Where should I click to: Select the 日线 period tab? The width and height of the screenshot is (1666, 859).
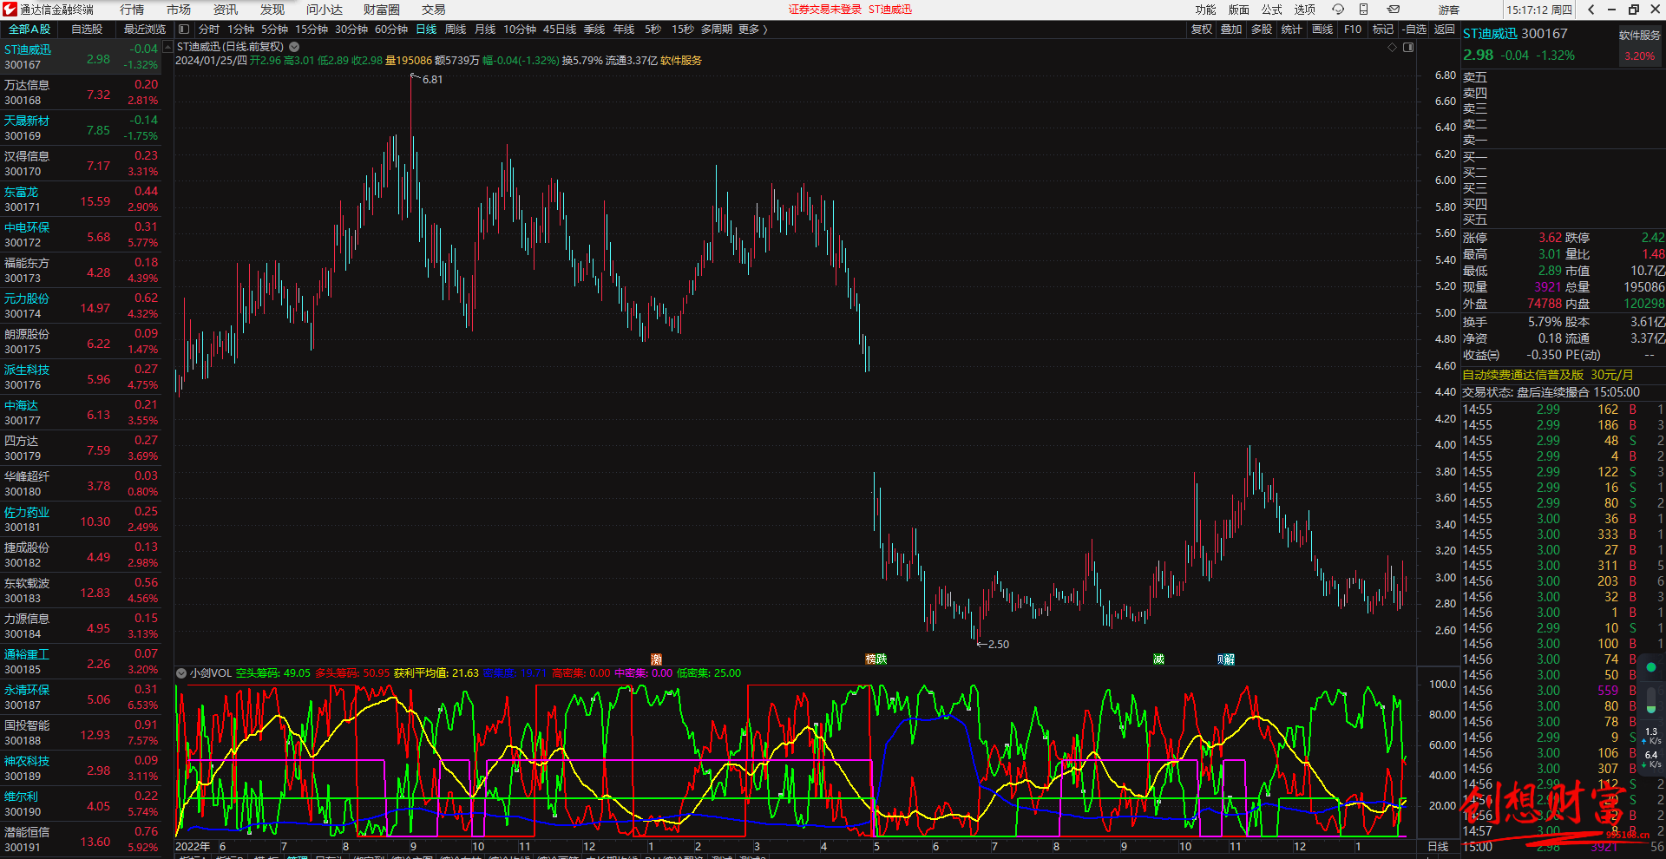click(x=426, y=30)
